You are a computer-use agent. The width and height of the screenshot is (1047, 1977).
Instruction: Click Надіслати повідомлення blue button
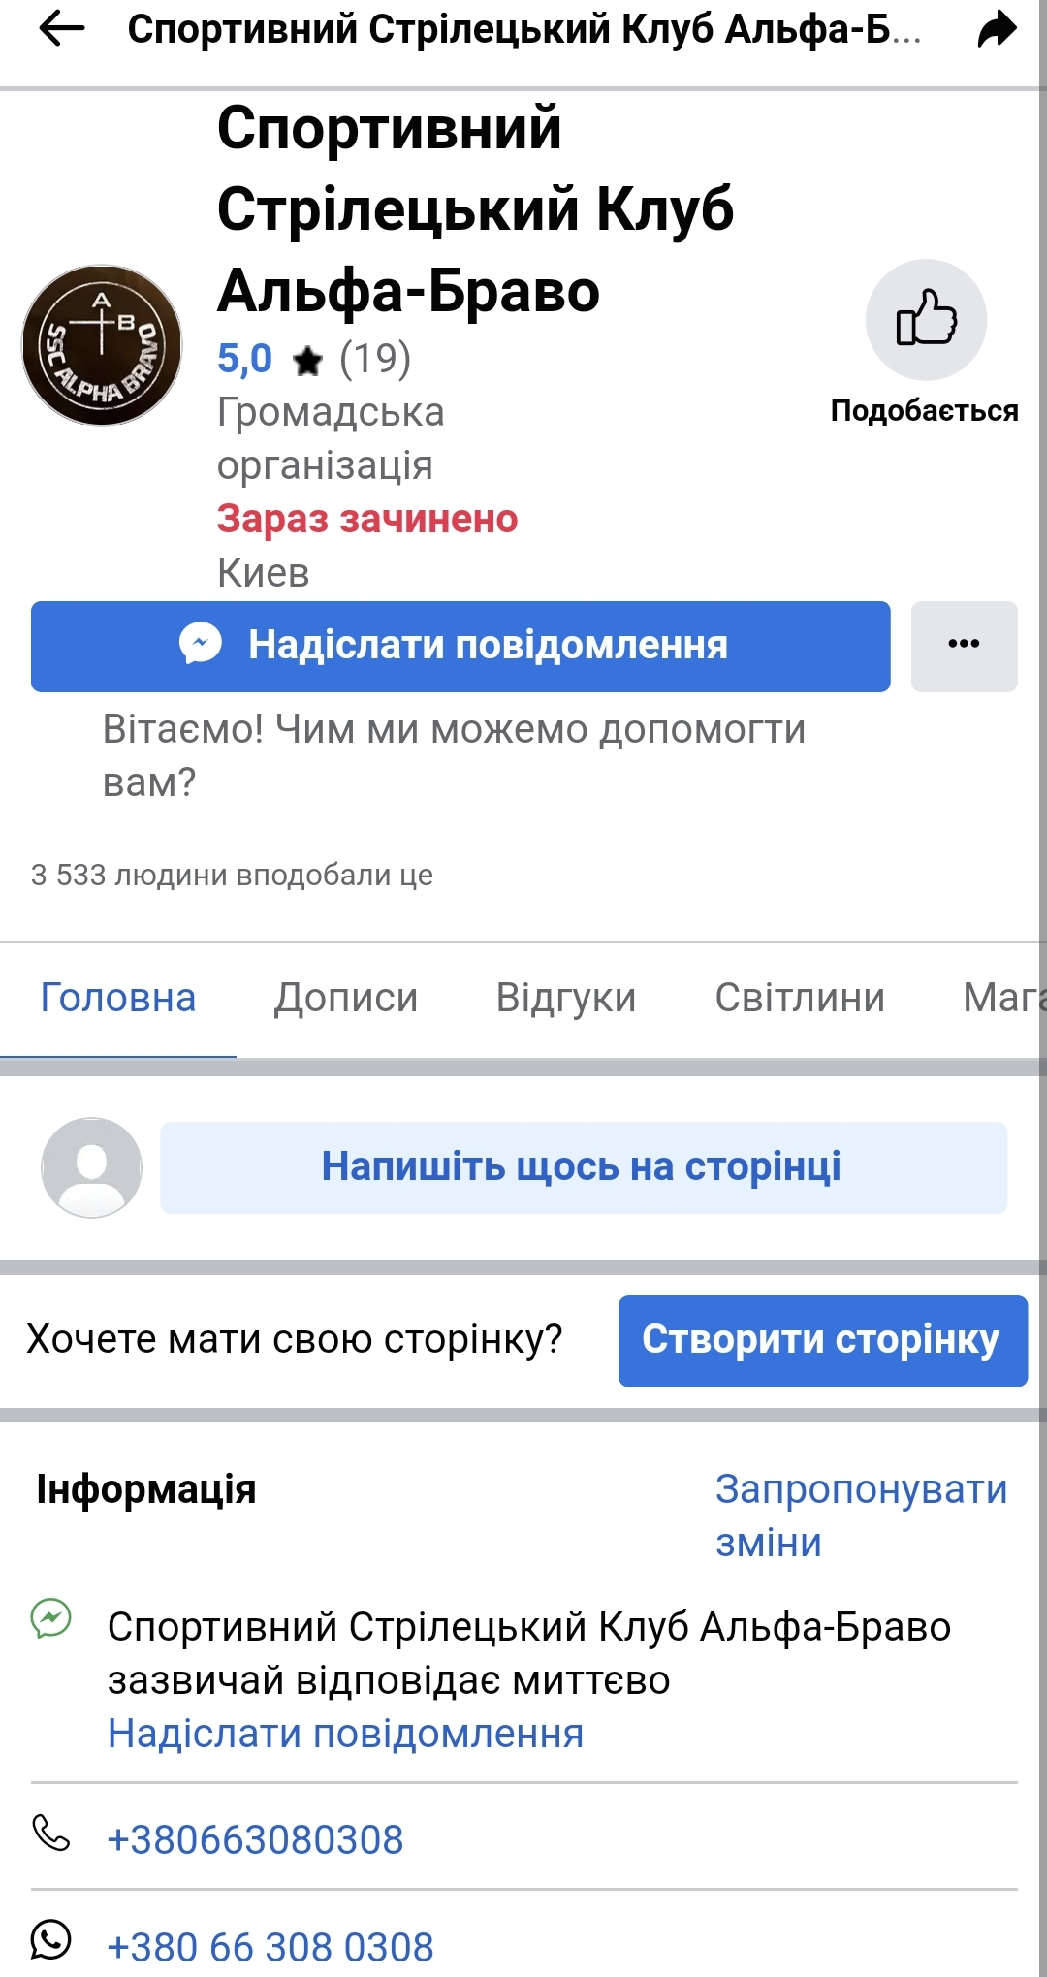pos(460,646)
